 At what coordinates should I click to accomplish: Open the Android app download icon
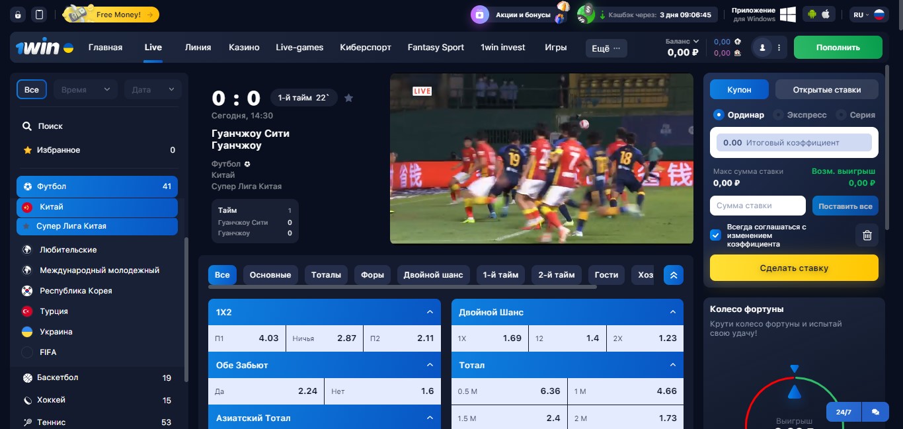click(811, 15)
